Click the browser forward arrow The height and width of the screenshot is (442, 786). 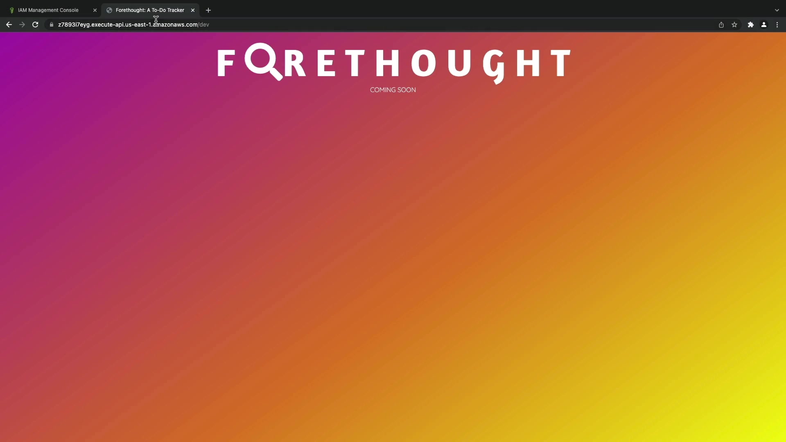22,25
